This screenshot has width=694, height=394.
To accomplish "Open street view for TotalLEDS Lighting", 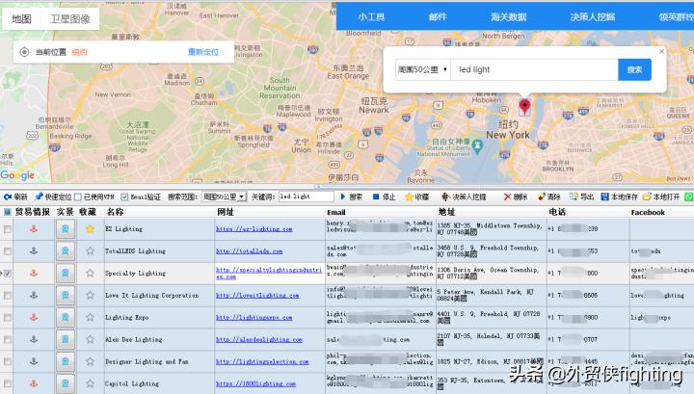I will (66, 251).
